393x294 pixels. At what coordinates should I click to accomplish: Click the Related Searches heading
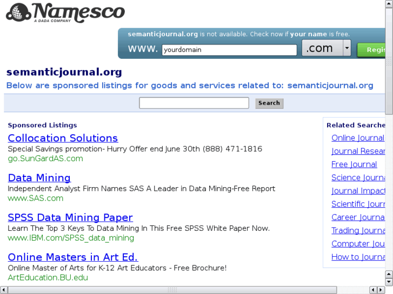coord(356,125)
